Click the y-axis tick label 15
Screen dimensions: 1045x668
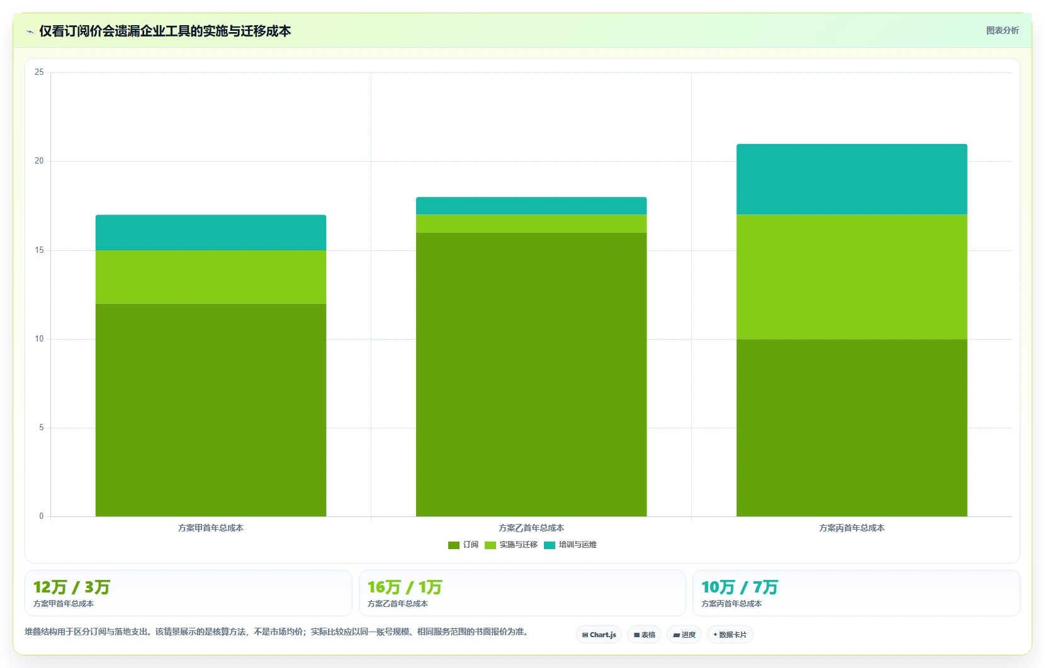tap(39, 250)
